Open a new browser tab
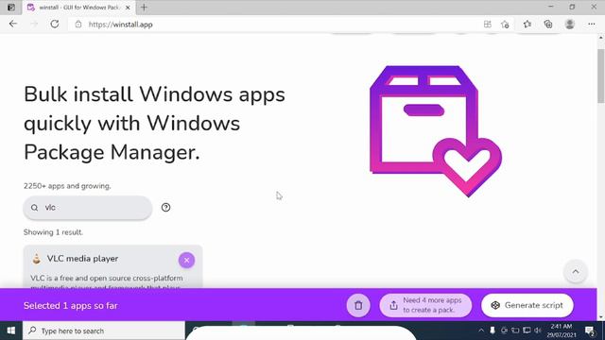The width and height of the screenshot is (605, 340). pyautogui.click(x=144, y=8)
